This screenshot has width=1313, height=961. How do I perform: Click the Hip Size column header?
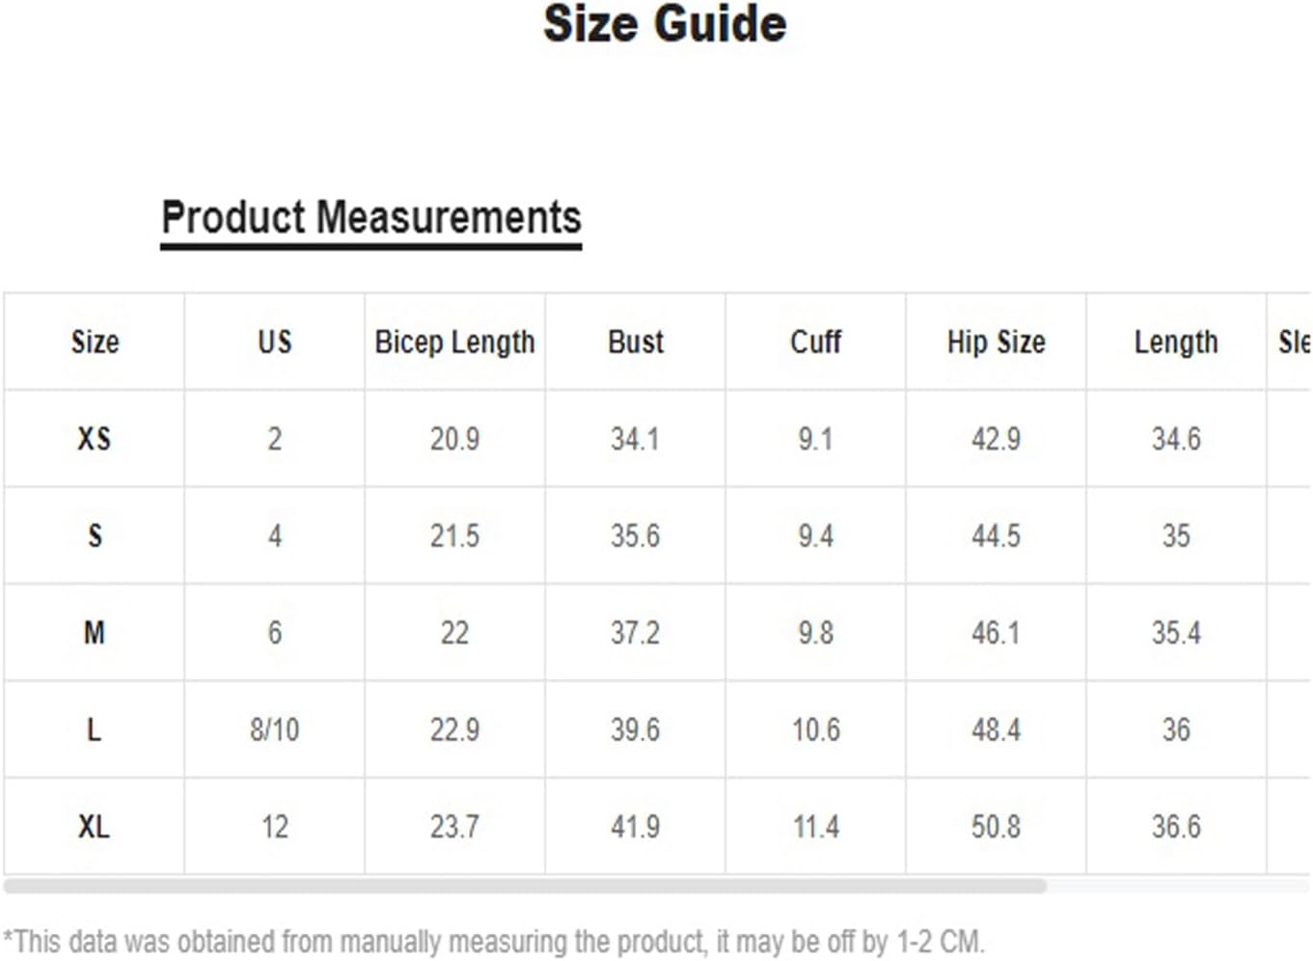coord(996,342)
